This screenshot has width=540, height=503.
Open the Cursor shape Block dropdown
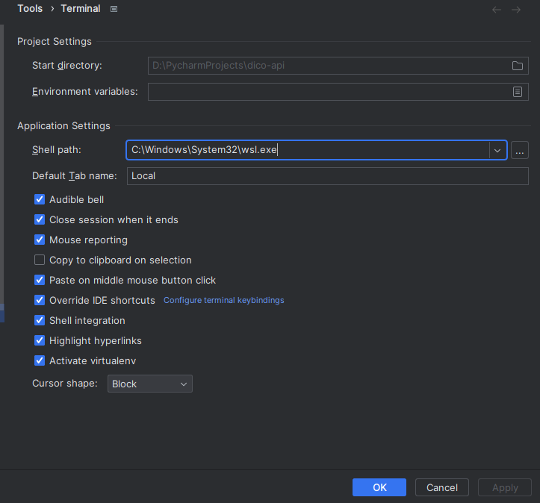click(150, 384)
